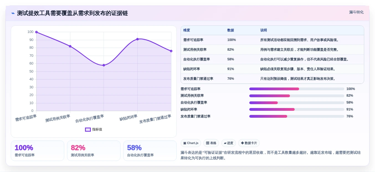Click the 测试用例关联率 data point on the chart
Image resolution: width=375 pixels, height=172 pixels.
pyautogui.click(x=70, y=46)
